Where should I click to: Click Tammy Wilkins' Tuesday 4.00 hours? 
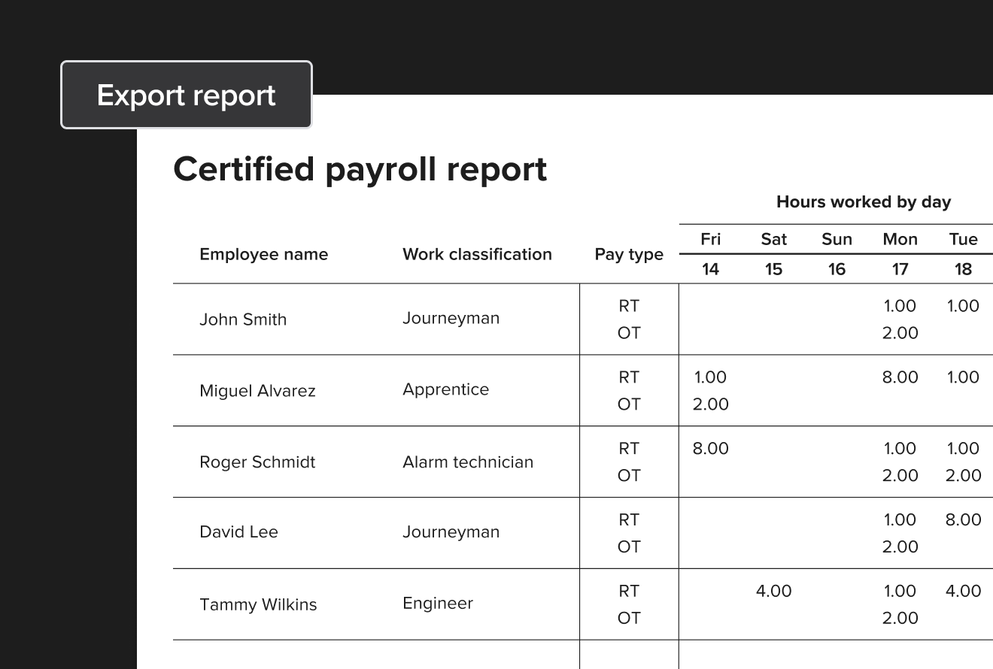(x=963, y=592)
